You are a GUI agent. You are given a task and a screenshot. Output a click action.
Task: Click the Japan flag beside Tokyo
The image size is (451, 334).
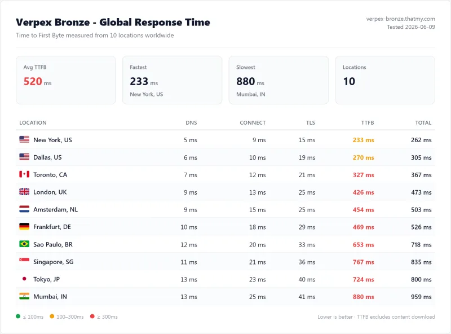tap(24, 279)
